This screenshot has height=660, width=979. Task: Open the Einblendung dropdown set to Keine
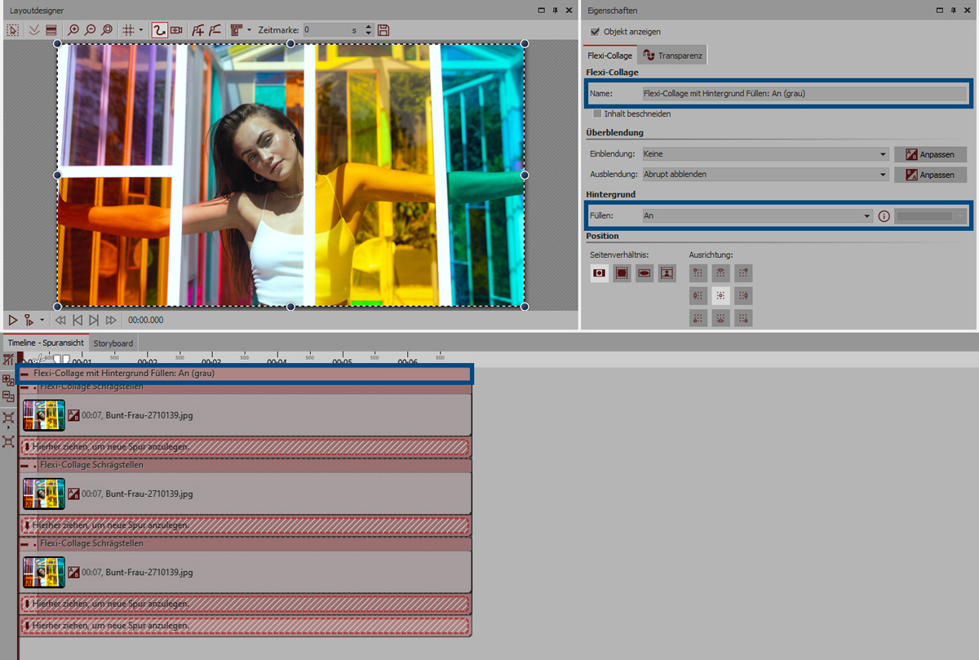[764, 153]
